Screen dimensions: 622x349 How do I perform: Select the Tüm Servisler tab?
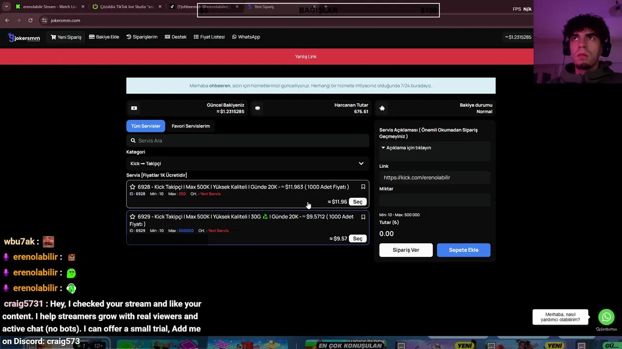[146, 126]
